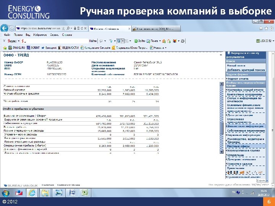Go back with the browser Back arrow
Viewport: 275px width, 206px height.
[4, 28]
